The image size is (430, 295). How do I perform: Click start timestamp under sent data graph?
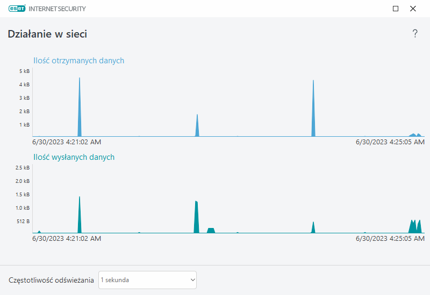click(67, 239)
